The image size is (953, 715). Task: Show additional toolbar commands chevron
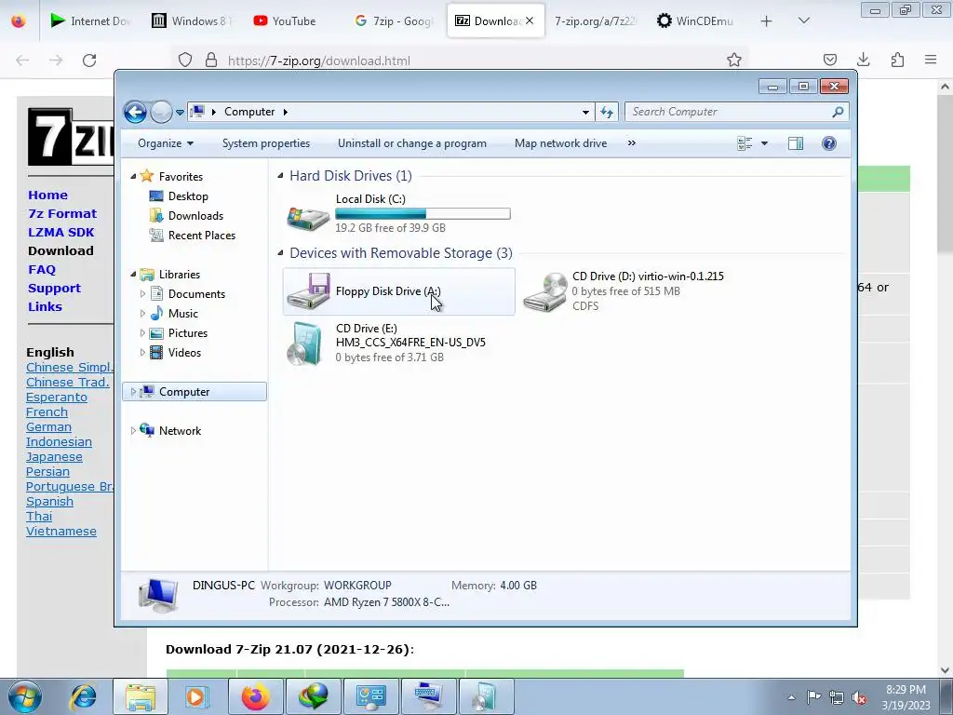(632, 143)
